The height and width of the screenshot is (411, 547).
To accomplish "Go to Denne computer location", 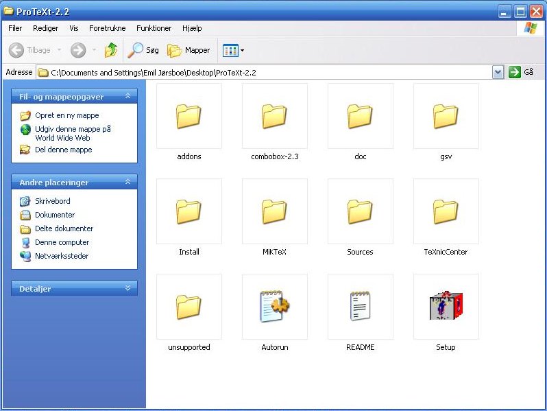I will [x=62, y=242].
